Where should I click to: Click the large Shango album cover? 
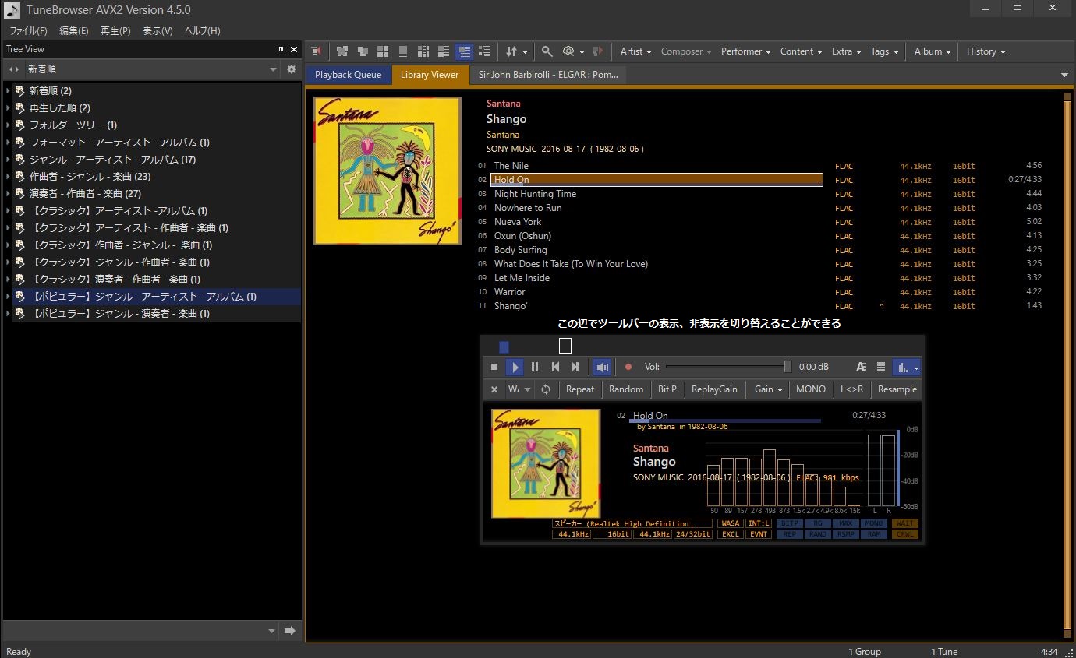tap(388, 171)
